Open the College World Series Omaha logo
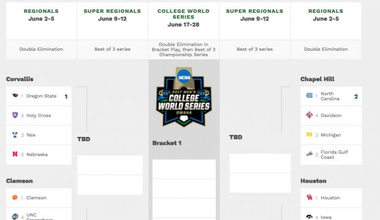The height and width of the screenshot is (220, 380). (184, 97)
